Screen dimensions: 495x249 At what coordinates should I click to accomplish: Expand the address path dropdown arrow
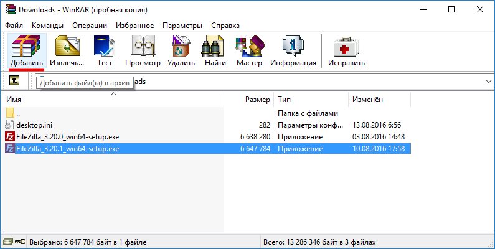[x=488, y=82]
